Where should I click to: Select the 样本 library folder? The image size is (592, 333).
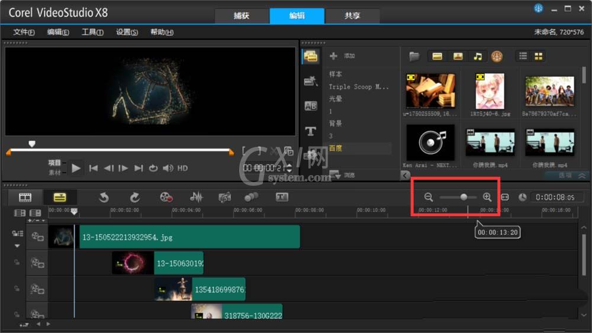(x=335, y=74)
